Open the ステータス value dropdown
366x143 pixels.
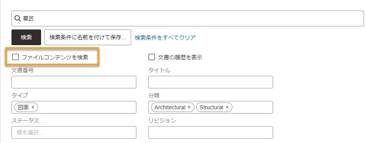click(x=74, y=132)
